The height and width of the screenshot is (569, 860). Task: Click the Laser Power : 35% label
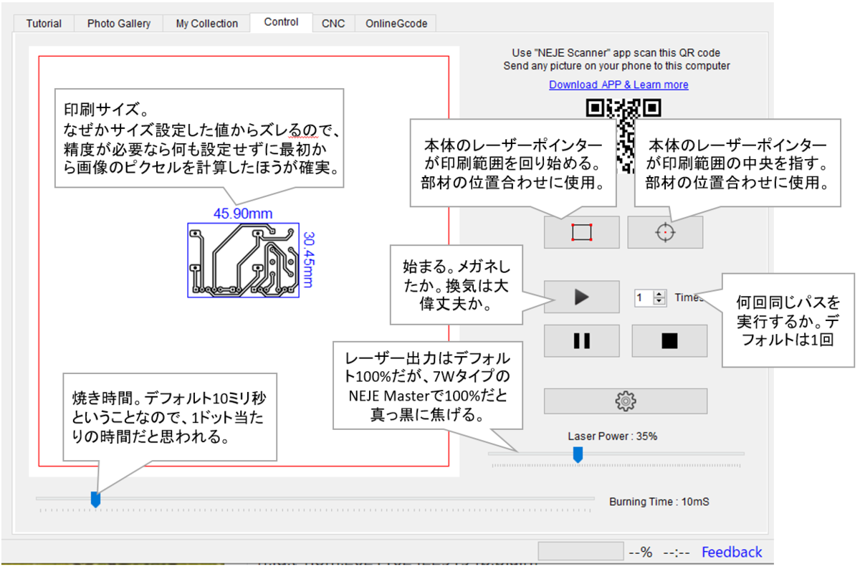(613, 436)
